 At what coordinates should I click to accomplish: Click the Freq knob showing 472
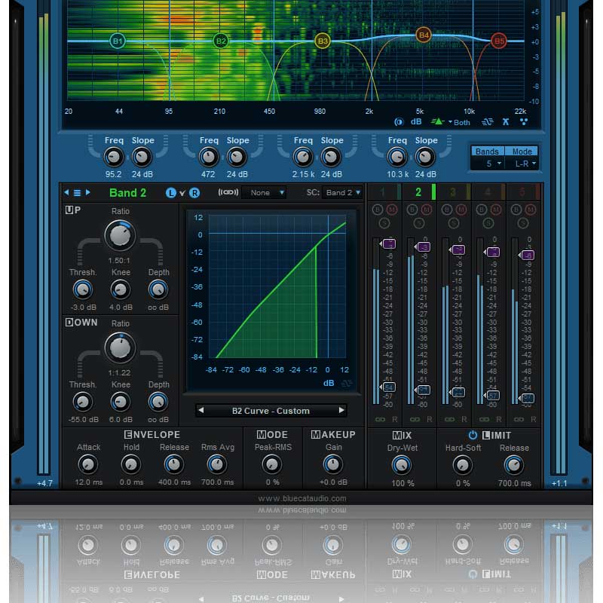tap(209, 157)
